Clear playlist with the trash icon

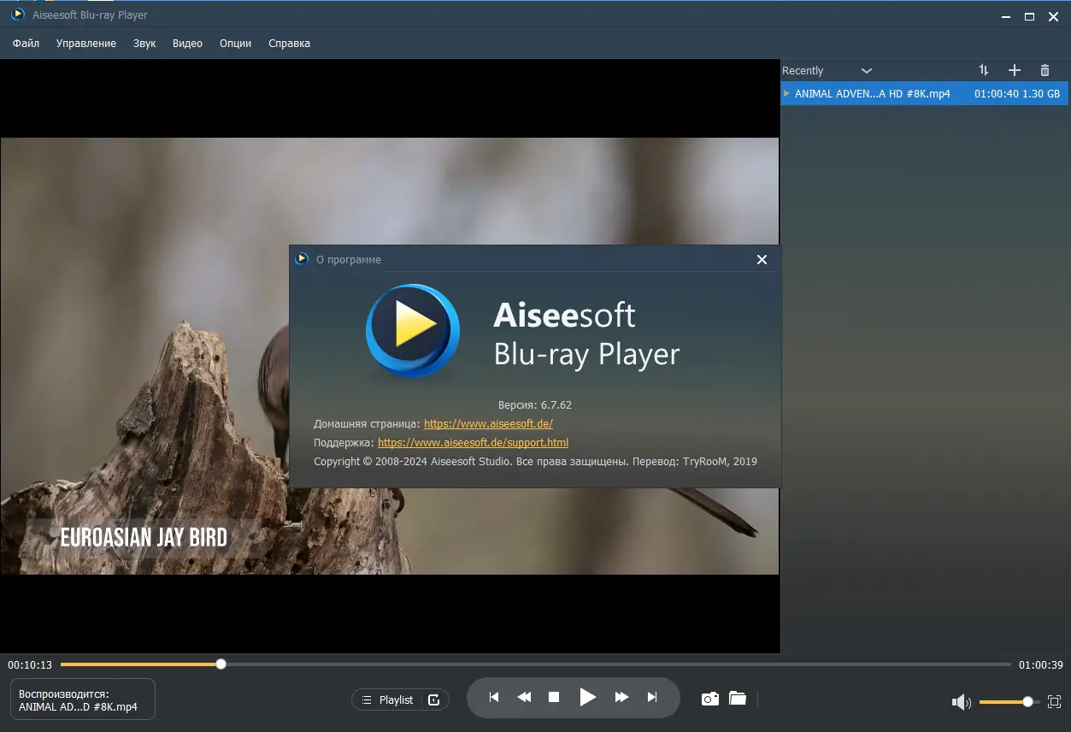tap(1045, 70)
